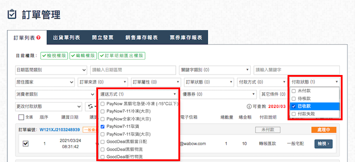Select the 銷售庫存報表 tab
The image size is (355, 162).
tap(142, 38)
